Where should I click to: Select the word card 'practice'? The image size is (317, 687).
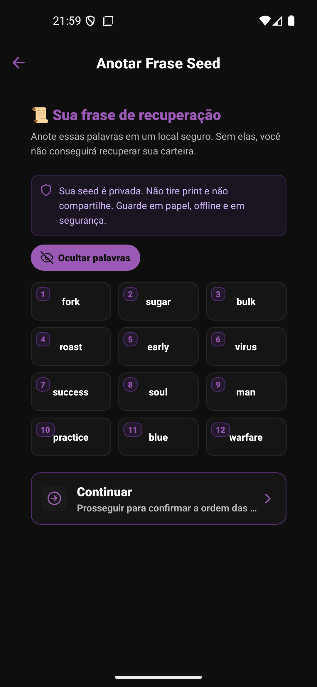pos(71,437)
